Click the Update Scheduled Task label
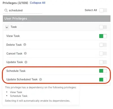The height and width of the screenshot is (109, 113). [22, 79]
